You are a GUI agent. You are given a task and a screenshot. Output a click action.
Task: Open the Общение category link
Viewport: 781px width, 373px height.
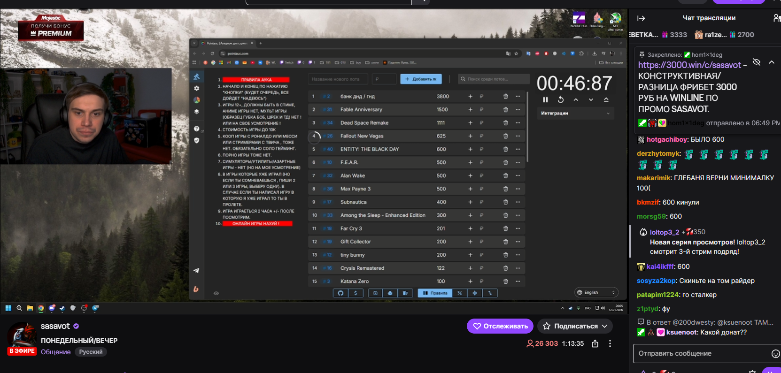coord(55,352)
